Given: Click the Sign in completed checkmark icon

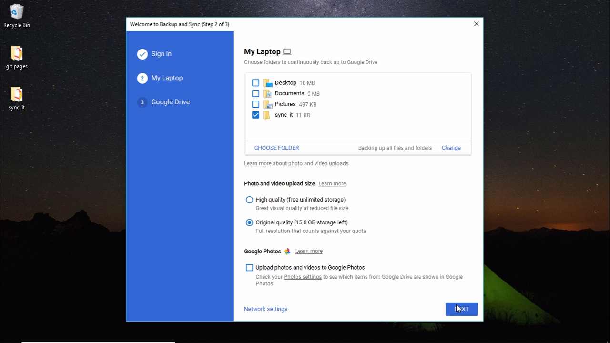Looking at the screenshot, I should tap(142, 54).
